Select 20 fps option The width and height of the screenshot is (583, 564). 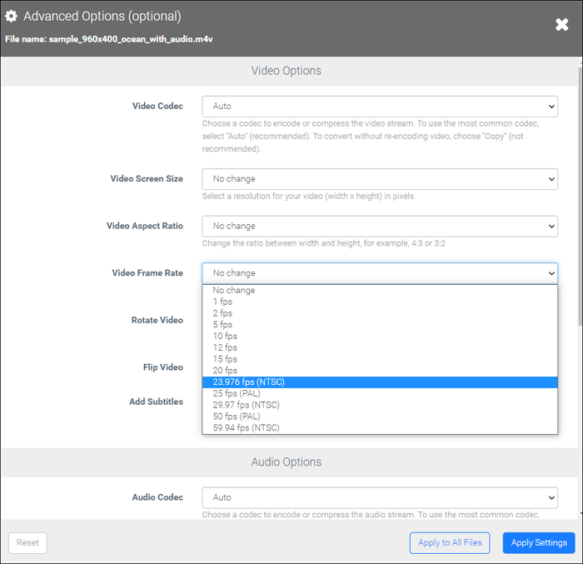click(225, 371)
